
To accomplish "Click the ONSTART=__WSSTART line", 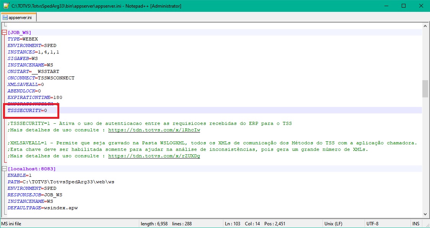I will point(33,71).
